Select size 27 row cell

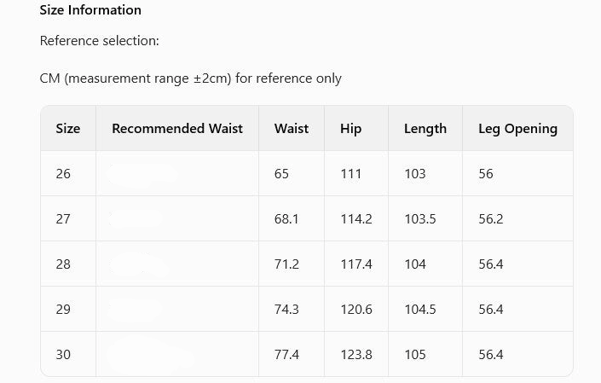[63, 219]
